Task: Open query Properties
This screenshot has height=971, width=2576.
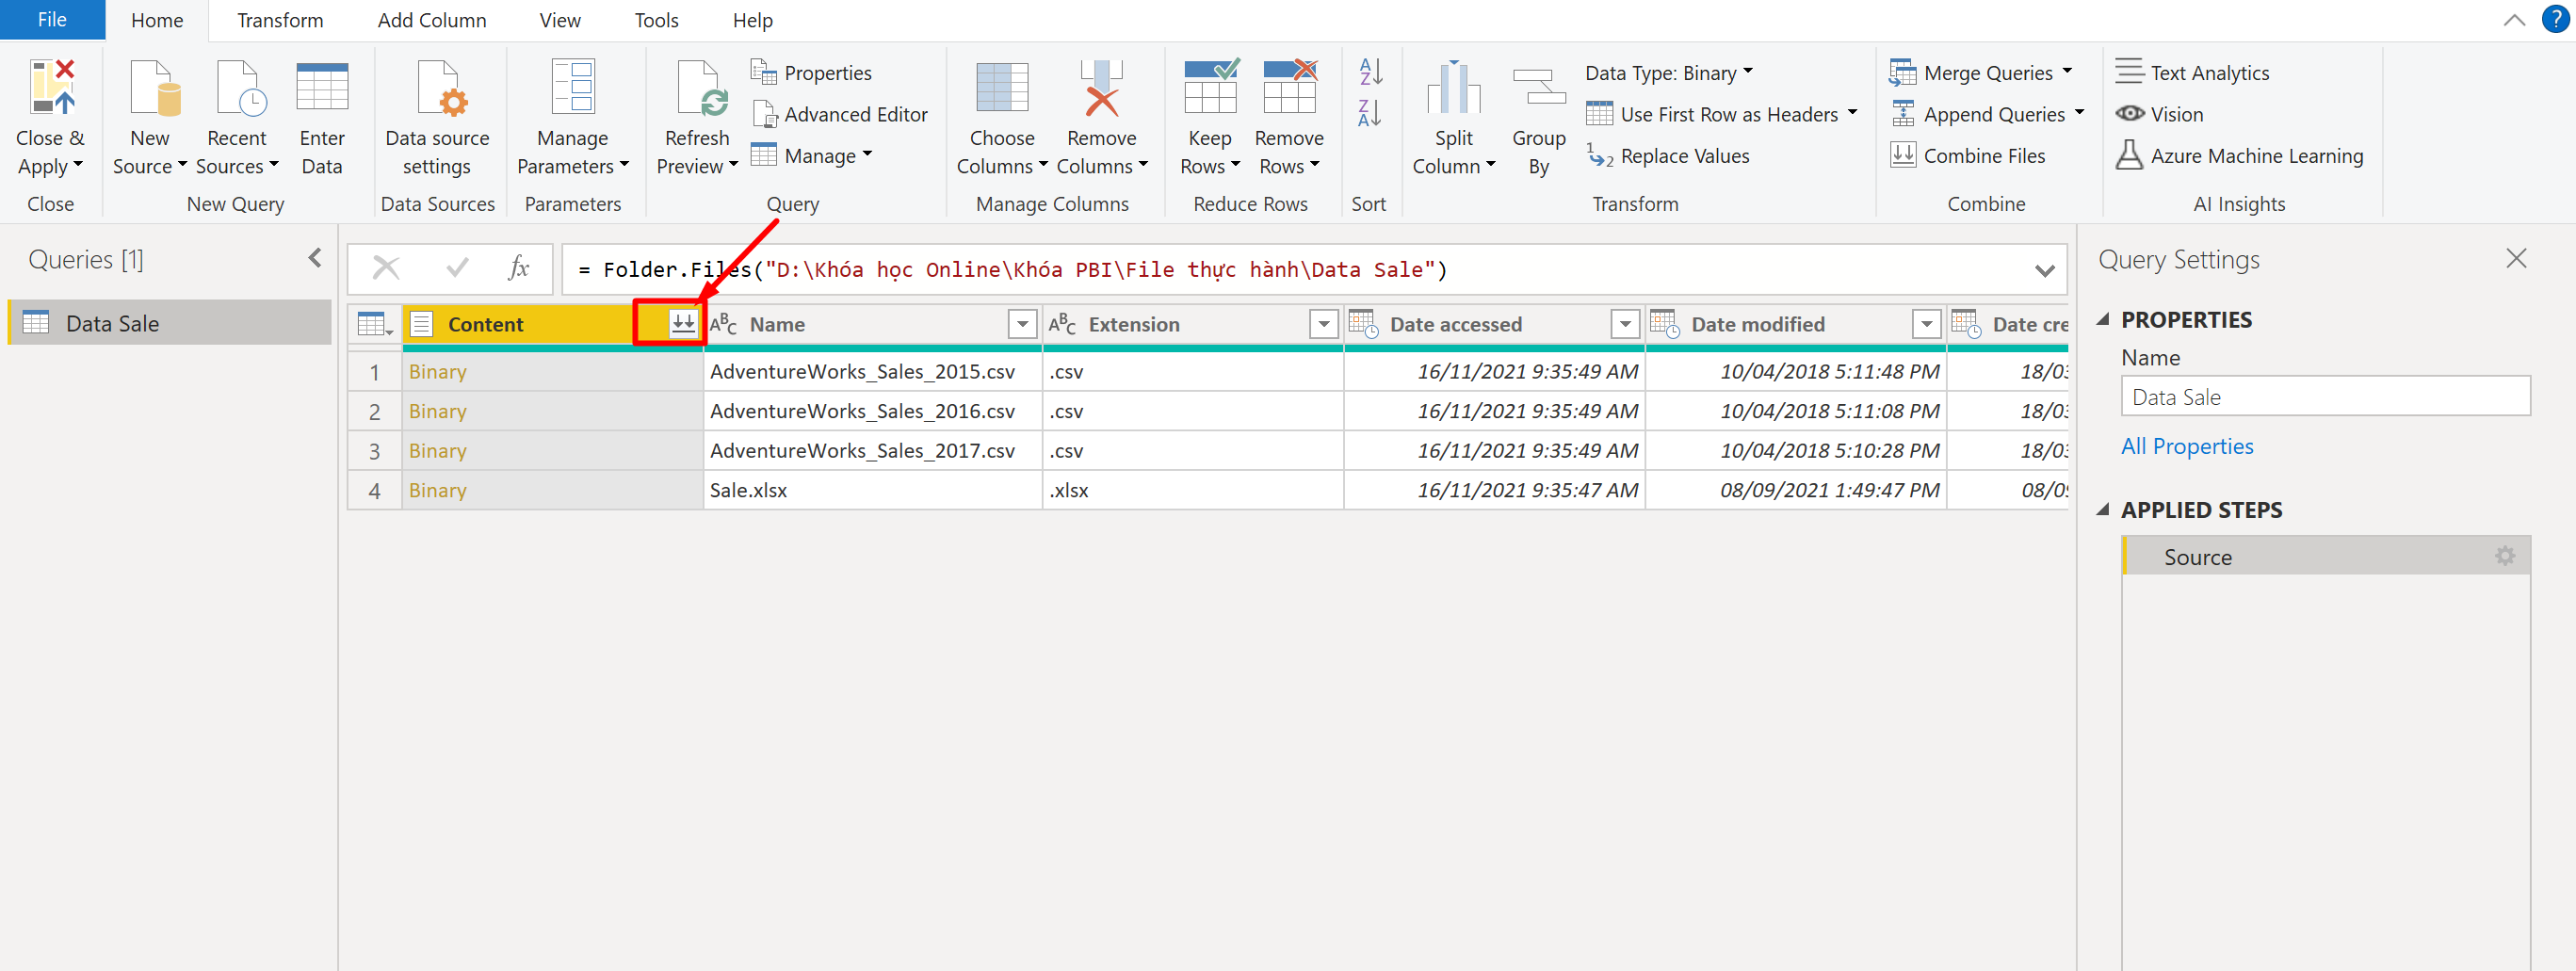Action: coord(811,73)
